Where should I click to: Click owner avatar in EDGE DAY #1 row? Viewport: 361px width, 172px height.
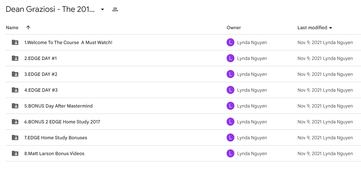(x=230, y=58)
